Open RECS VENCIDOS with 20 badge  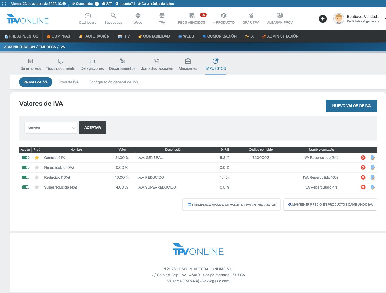[x=192, y=19]
